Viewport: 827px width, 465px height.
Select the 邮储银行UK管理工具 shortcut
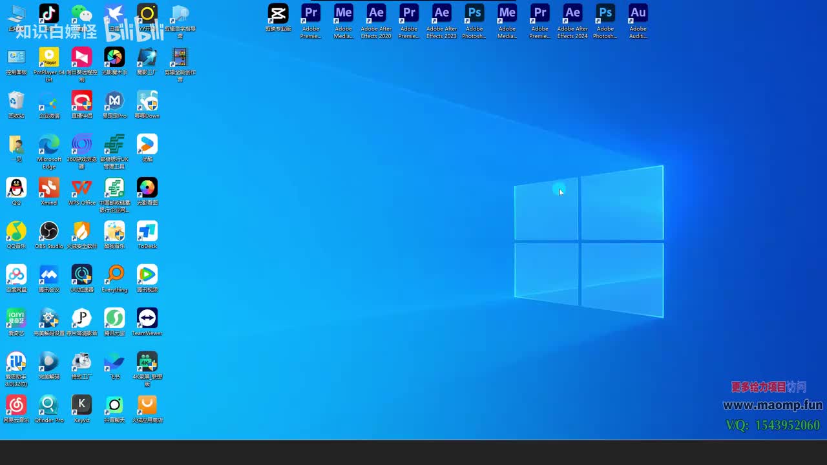pyautogui.click(x=114, y=144)
